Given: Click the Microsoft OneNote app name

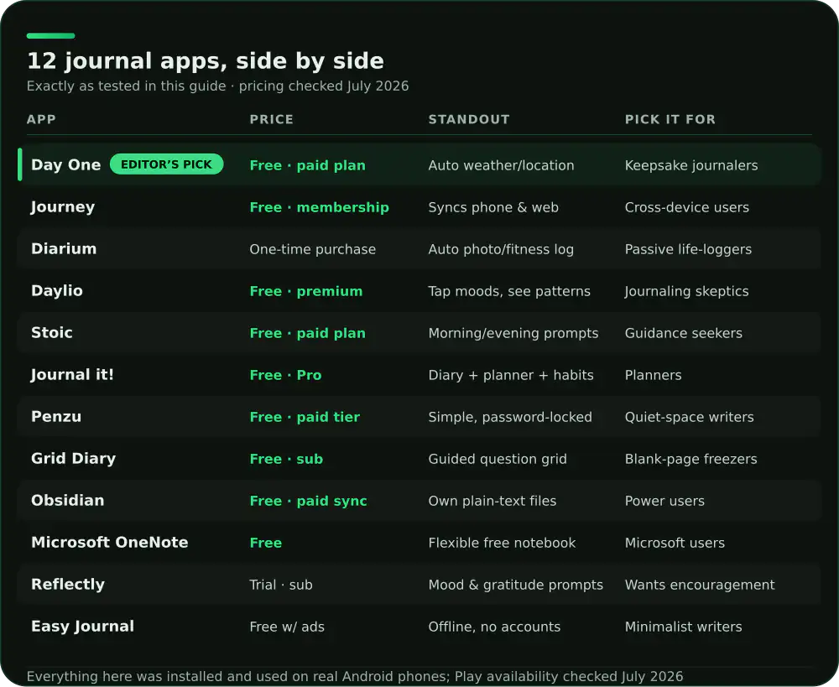Looking at the screenshot, I should pos(110,543).
